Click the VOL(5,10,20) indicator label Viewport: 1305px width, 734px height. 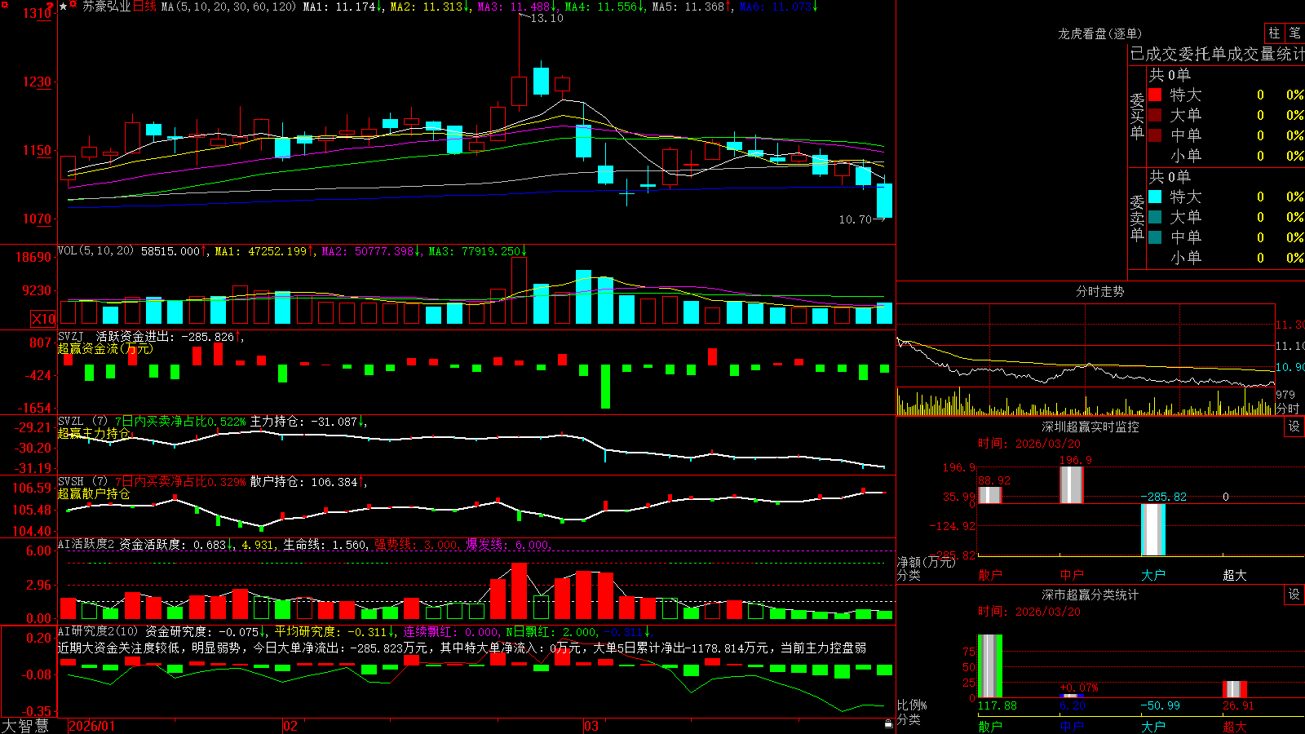click(95, 251)
